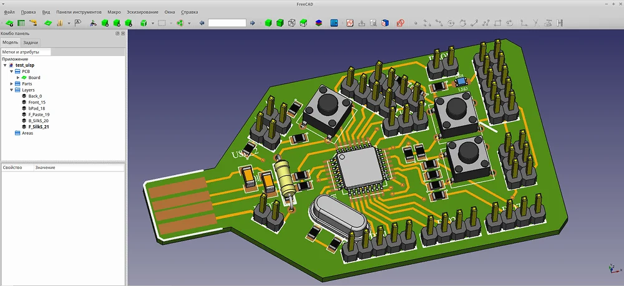This screenshot has height=286, width=624.
Task: Click the flag icon in the toolbar
Action: (x=78, y=23)
